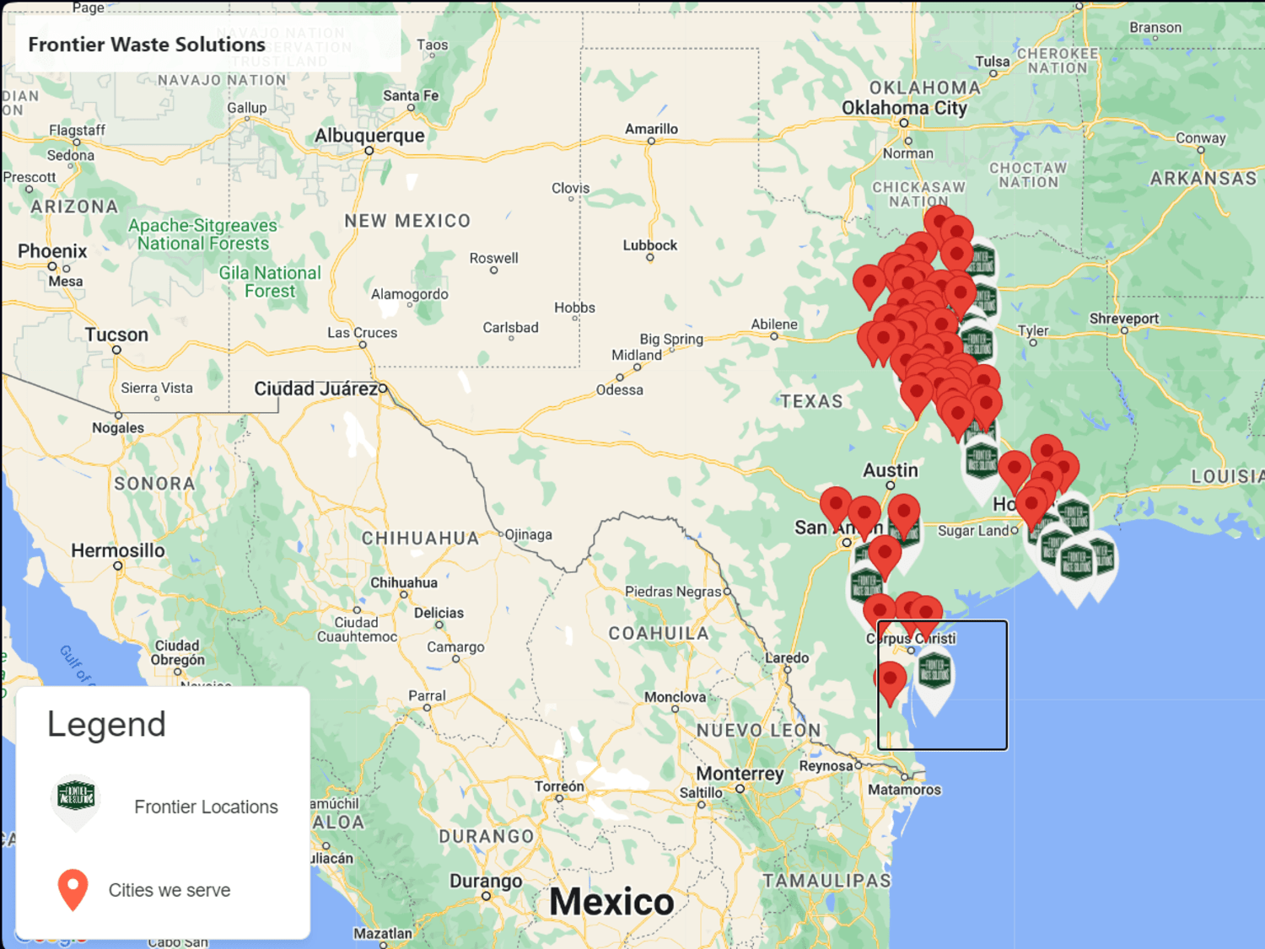Click the large Mexico country label
1265x949 pixels.
(611, 901)
